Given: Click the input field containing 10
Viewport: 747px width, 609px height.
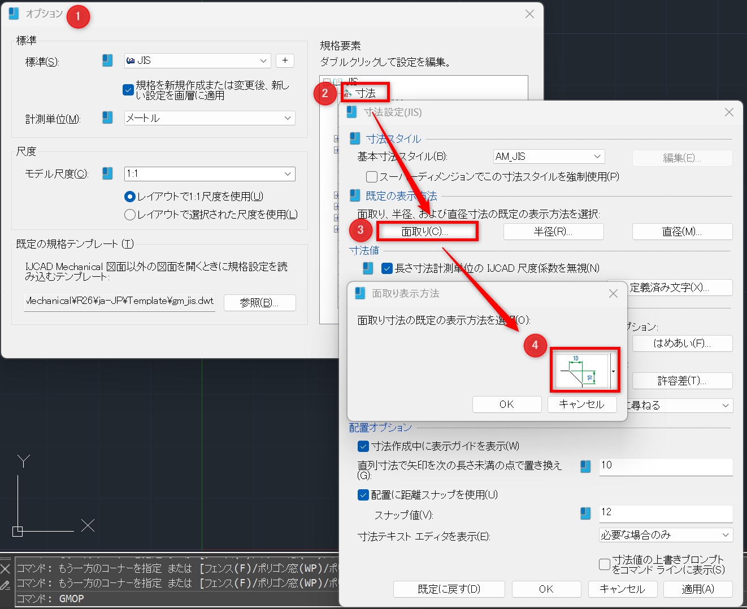Looking at the screenshot, I should click(666, 466).
